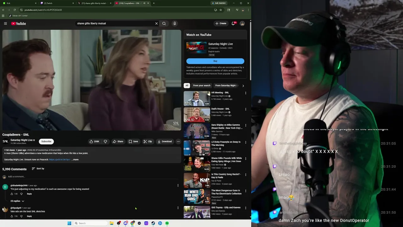Open the Peacock stream link in description
The height and width of the screenshot is (227, 403).
click(60, 160)
